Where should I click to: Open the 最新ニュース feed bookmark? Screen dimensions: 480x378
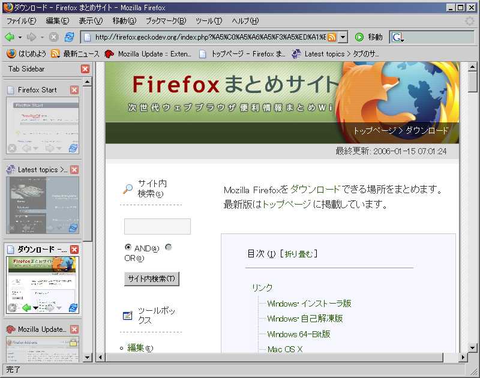click(x=76, y=54)
